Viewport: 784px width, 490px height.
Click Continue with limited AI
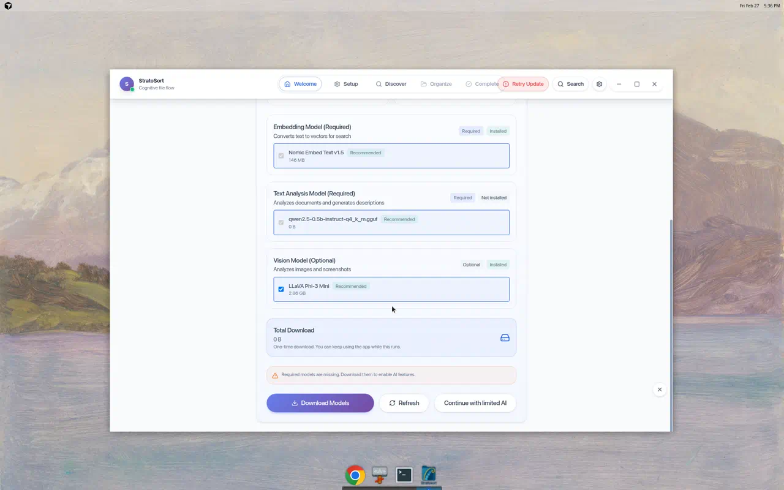(475, 403)
